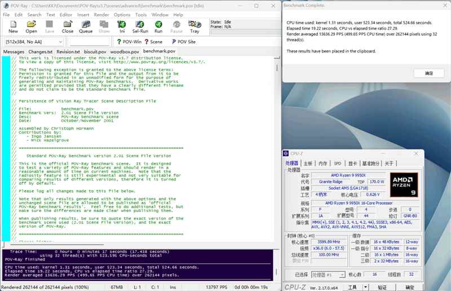Click the Sel-Run toolbar icon

click(x=140, y=26)
